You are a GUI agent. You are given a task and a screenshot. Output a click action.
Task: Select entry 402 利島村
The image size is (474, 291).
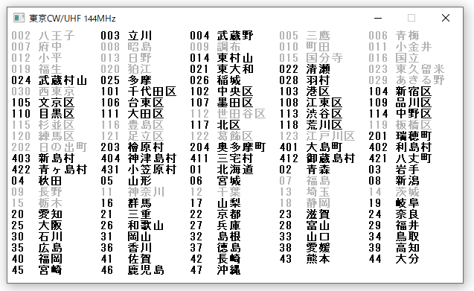400,147
